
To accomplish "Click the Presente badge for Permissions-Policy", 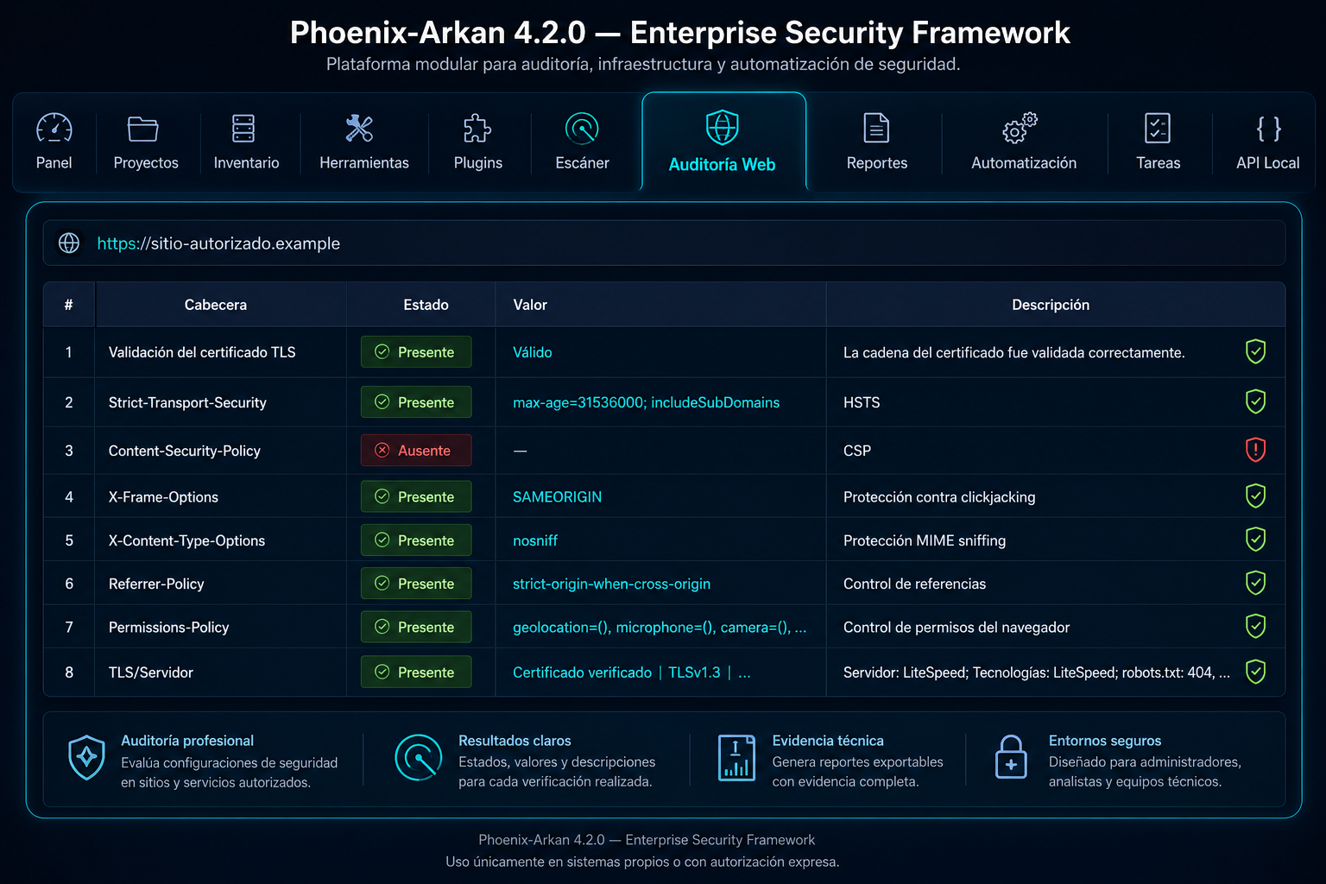I will point(416,627).
